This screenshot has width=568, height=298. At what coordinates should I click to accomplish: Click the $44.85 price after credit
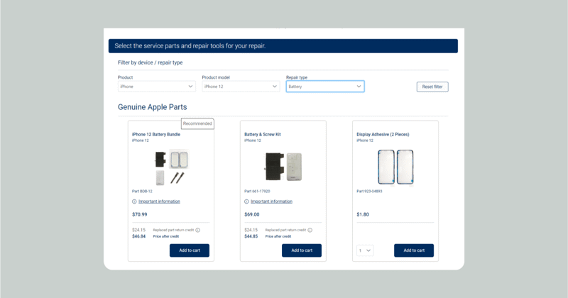(x=251, y=236)
